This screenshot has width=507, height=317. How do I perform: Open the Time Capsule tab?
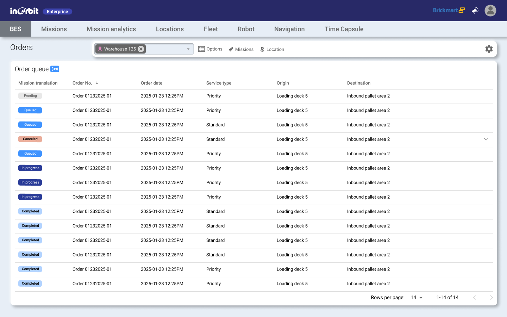click(344, 29)
